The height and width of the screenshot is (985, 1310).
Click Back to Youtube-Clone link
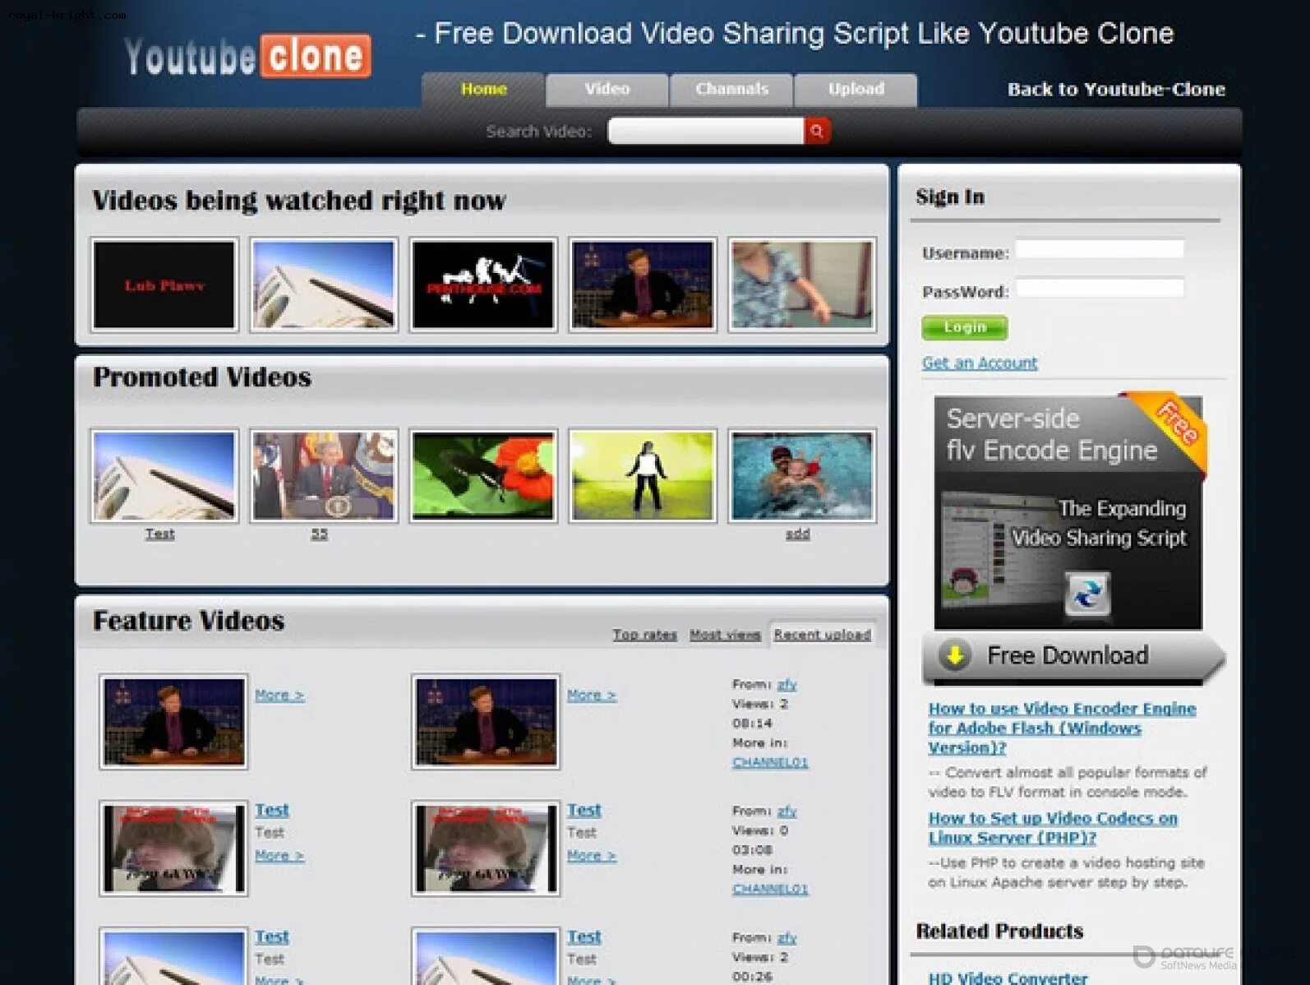coord(1116,89)
